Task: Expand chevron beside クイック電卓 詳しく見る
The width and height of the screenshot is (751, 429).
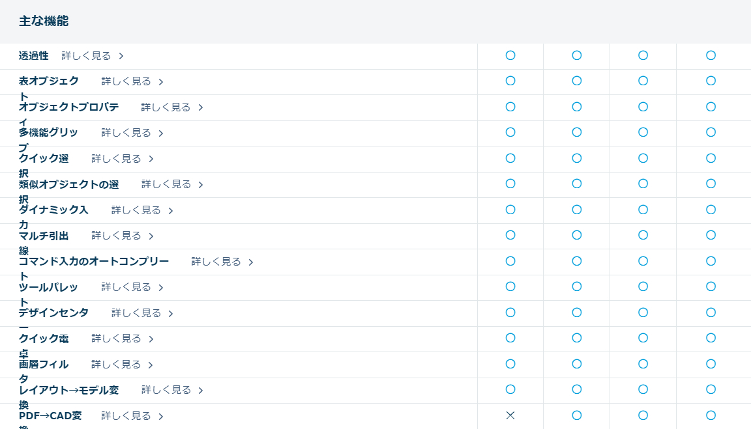Action: coord(151,339)
